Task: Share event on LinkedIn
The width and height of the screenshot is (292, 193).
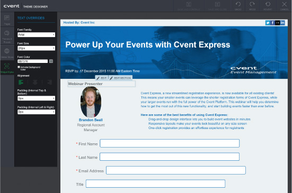Action: (x=282, y=23)
